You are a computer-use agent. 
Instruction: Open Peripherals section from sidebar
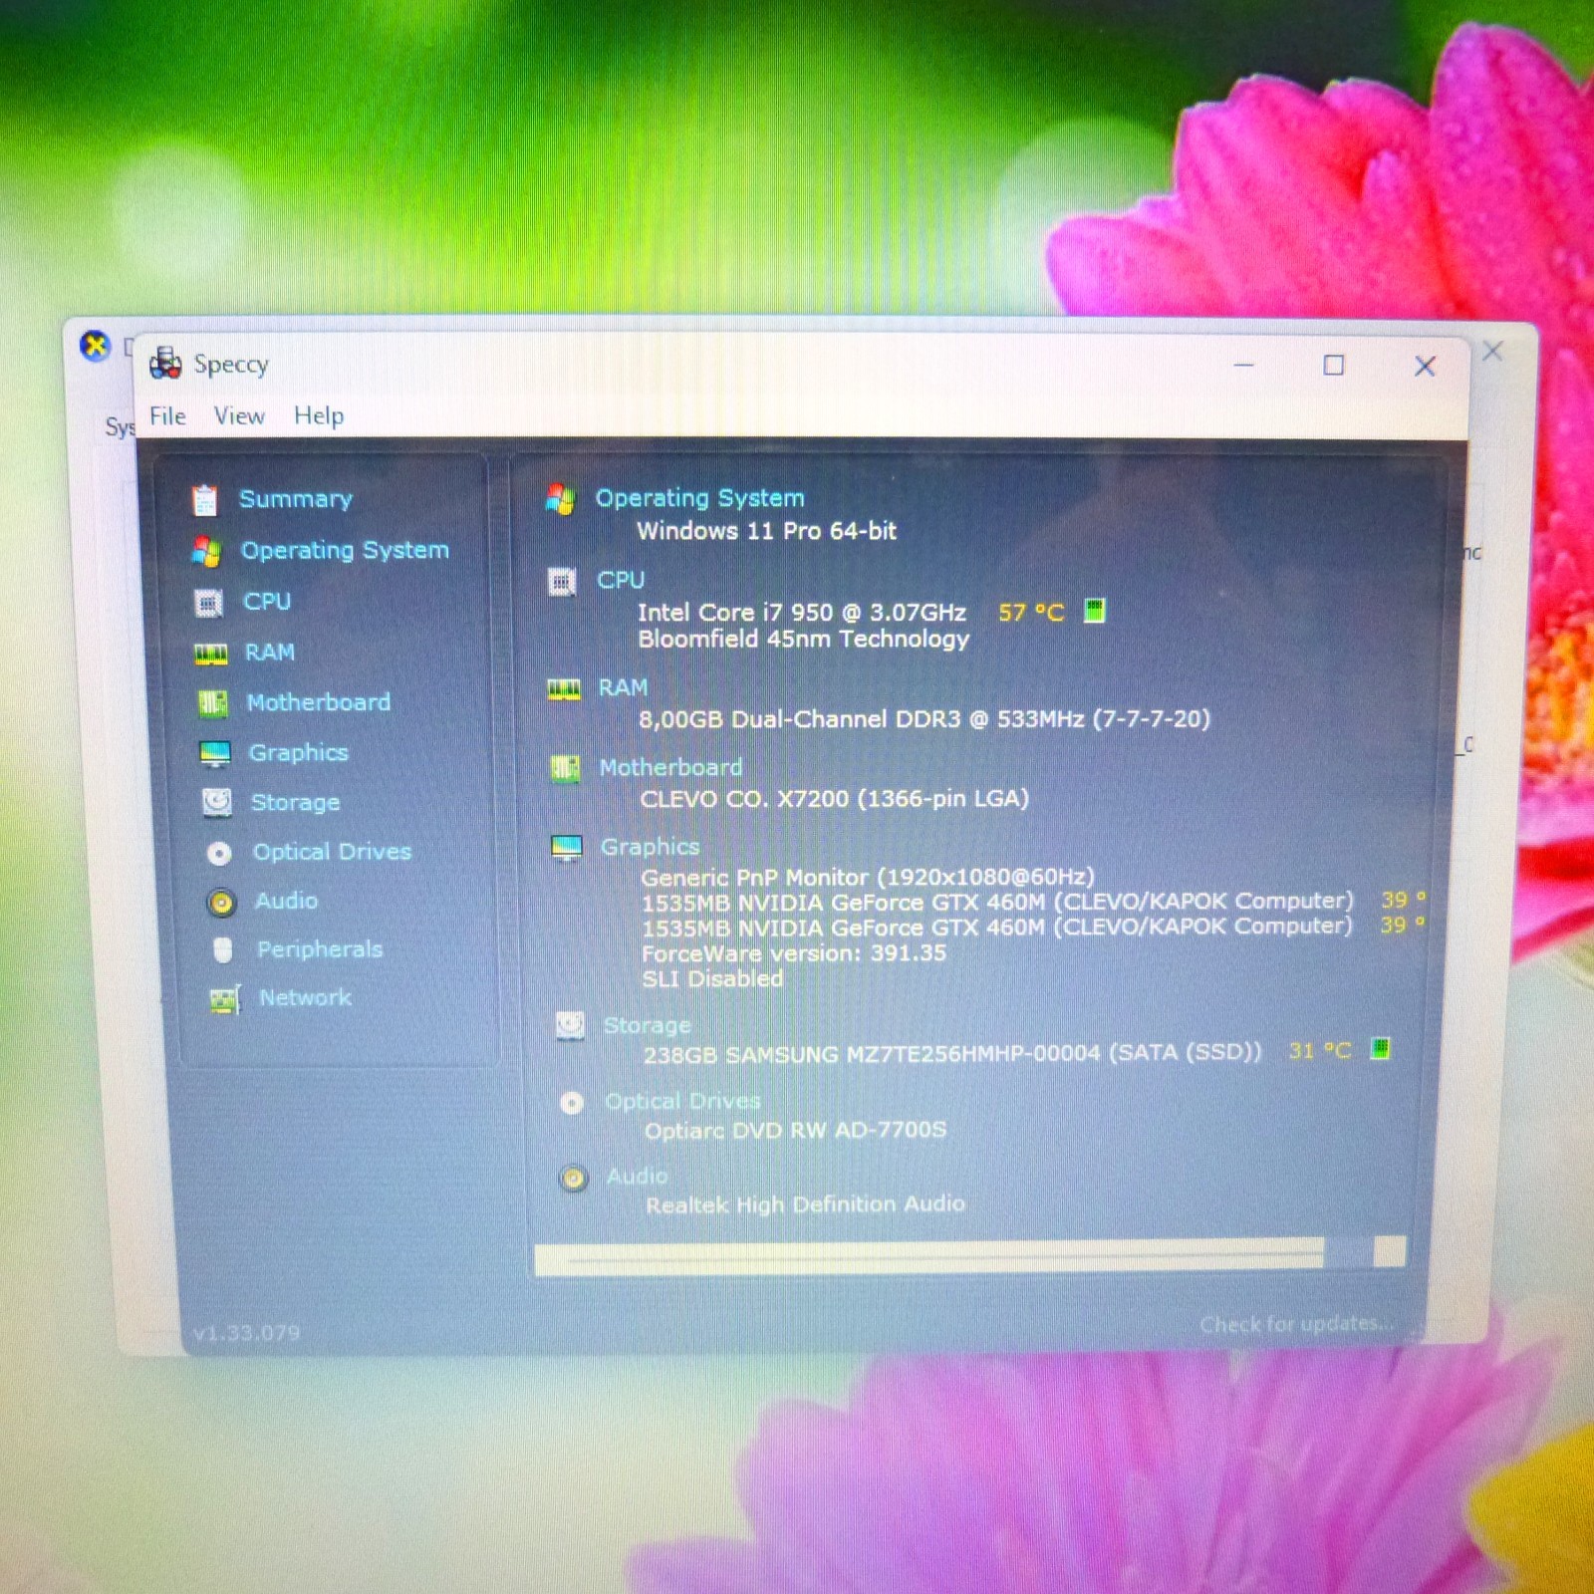tap(320, 949)
